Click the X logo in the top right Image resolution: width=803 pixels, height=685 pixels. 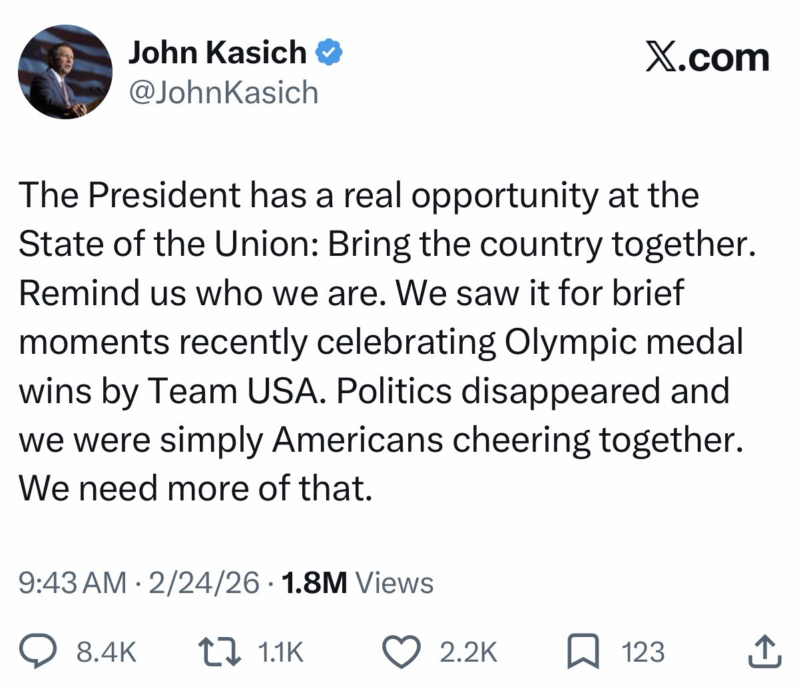pyautogui.click(x=661, y=57)
